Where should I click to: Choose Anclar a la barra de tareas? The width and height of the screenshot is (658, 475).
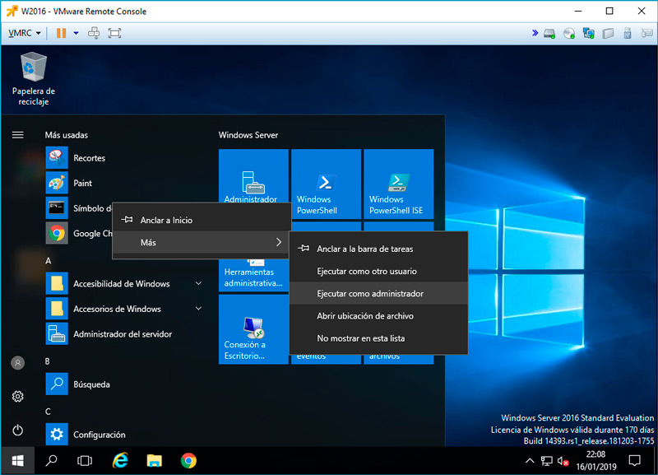coord(378,249)
